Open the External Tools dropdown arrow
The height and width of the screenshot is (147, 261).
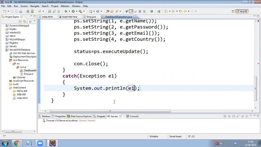coord(84,11)
